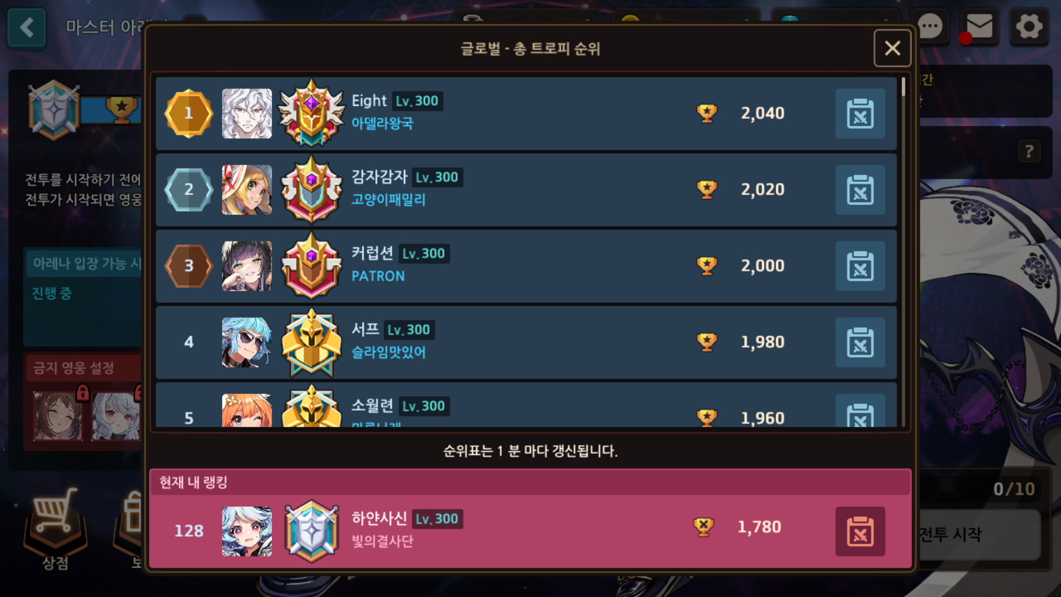The image size is (1061, 597).
Task: Open the chat bubble icon
Action: [x=930, y=27]
